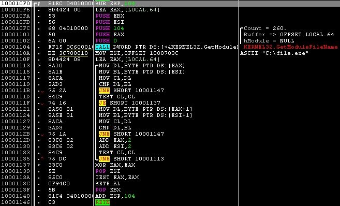Click the PUSH EBX instruction
The width and height of the screenshot is (340, 206).
(x=110, y=16)
